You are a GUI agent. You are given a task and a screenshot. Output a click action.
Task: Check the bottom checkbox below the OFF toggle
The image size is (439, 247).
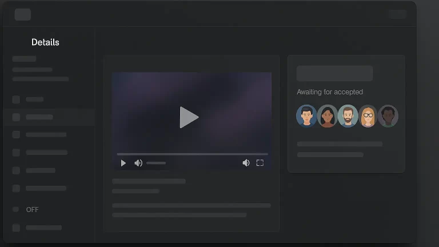pyautogui.click(x=16, y=228)
